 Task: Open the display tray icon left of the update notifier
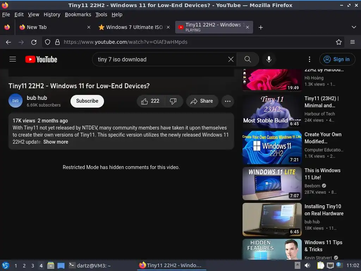tap(330, 265)
